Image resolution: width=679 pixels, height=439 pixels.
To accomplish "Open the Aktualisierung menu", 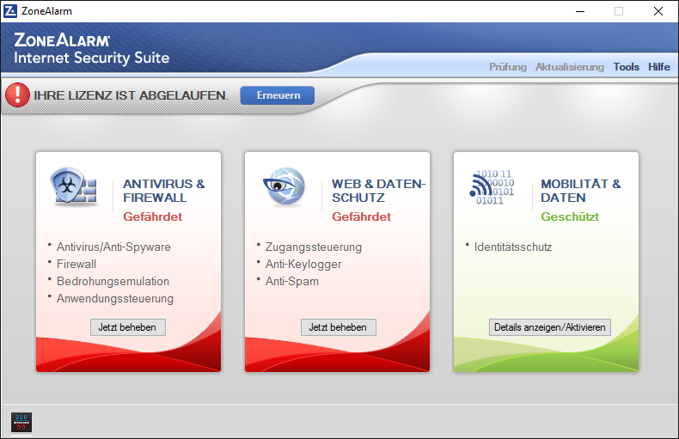I will click(569, 67).
